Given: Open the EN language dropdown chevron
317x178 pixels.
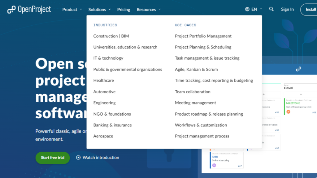Looking at the screenshot, I should point(261,9).
